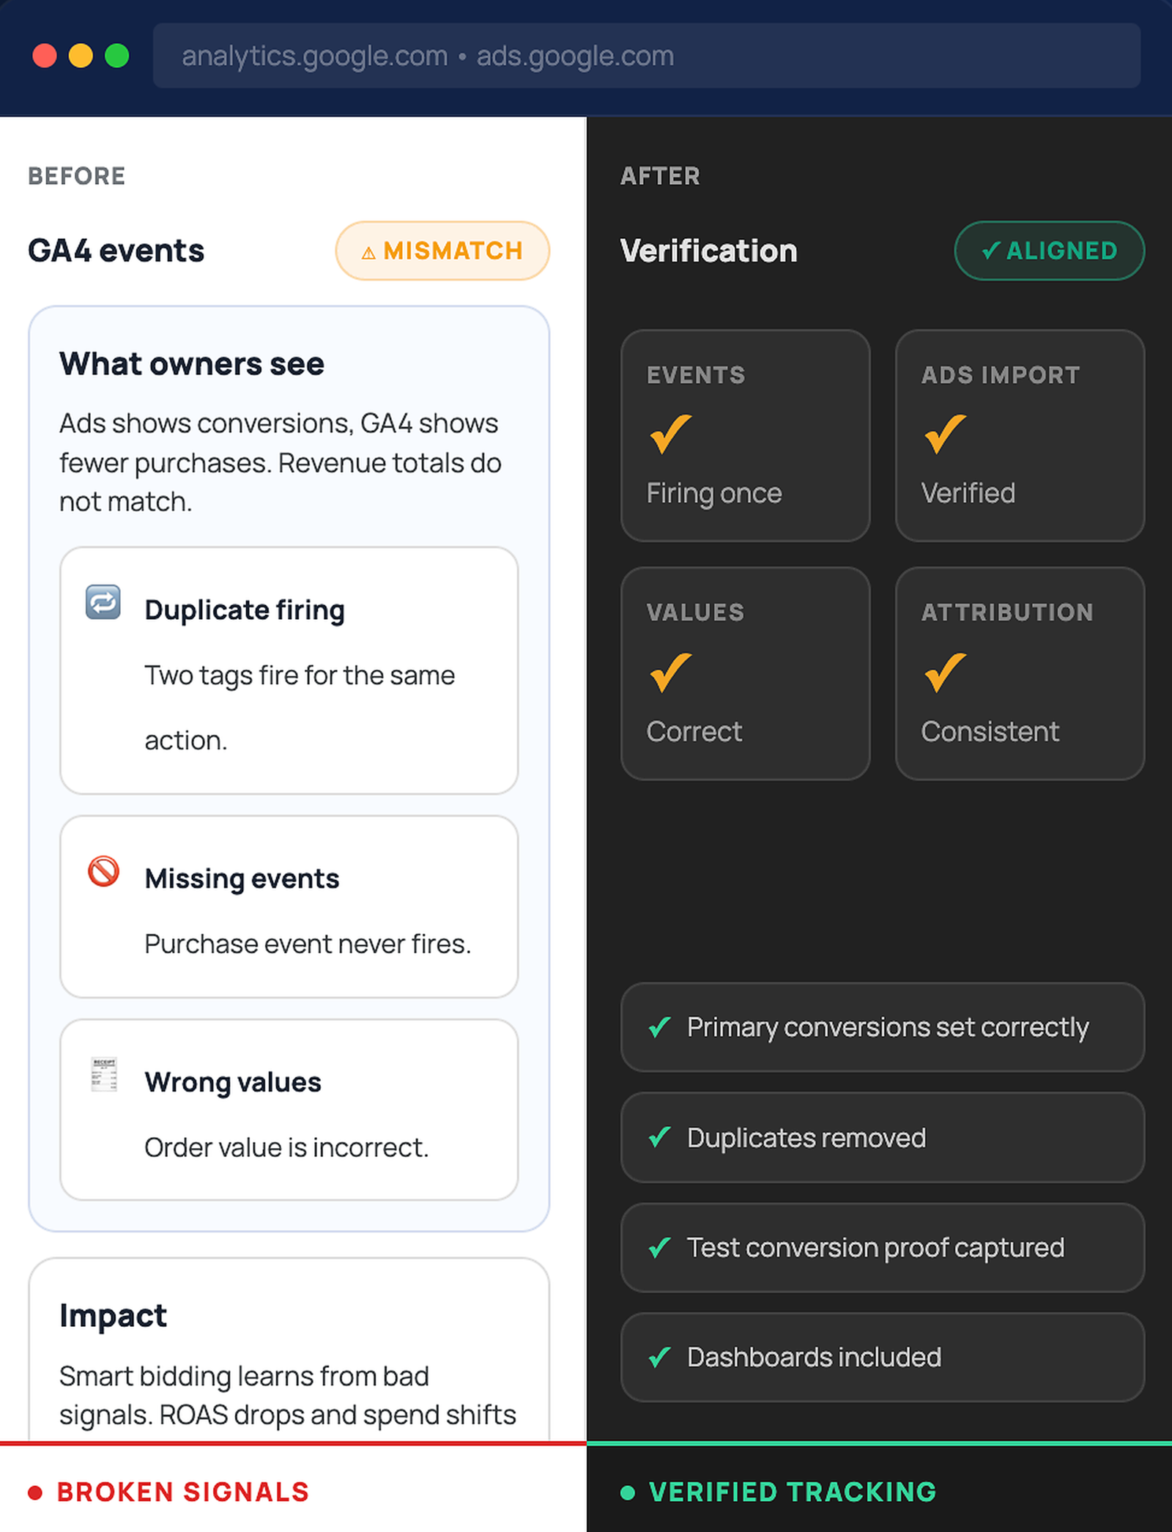Click the Attribution checkmark icon
Screen dimensions: 1172x1532
(945, 672)
